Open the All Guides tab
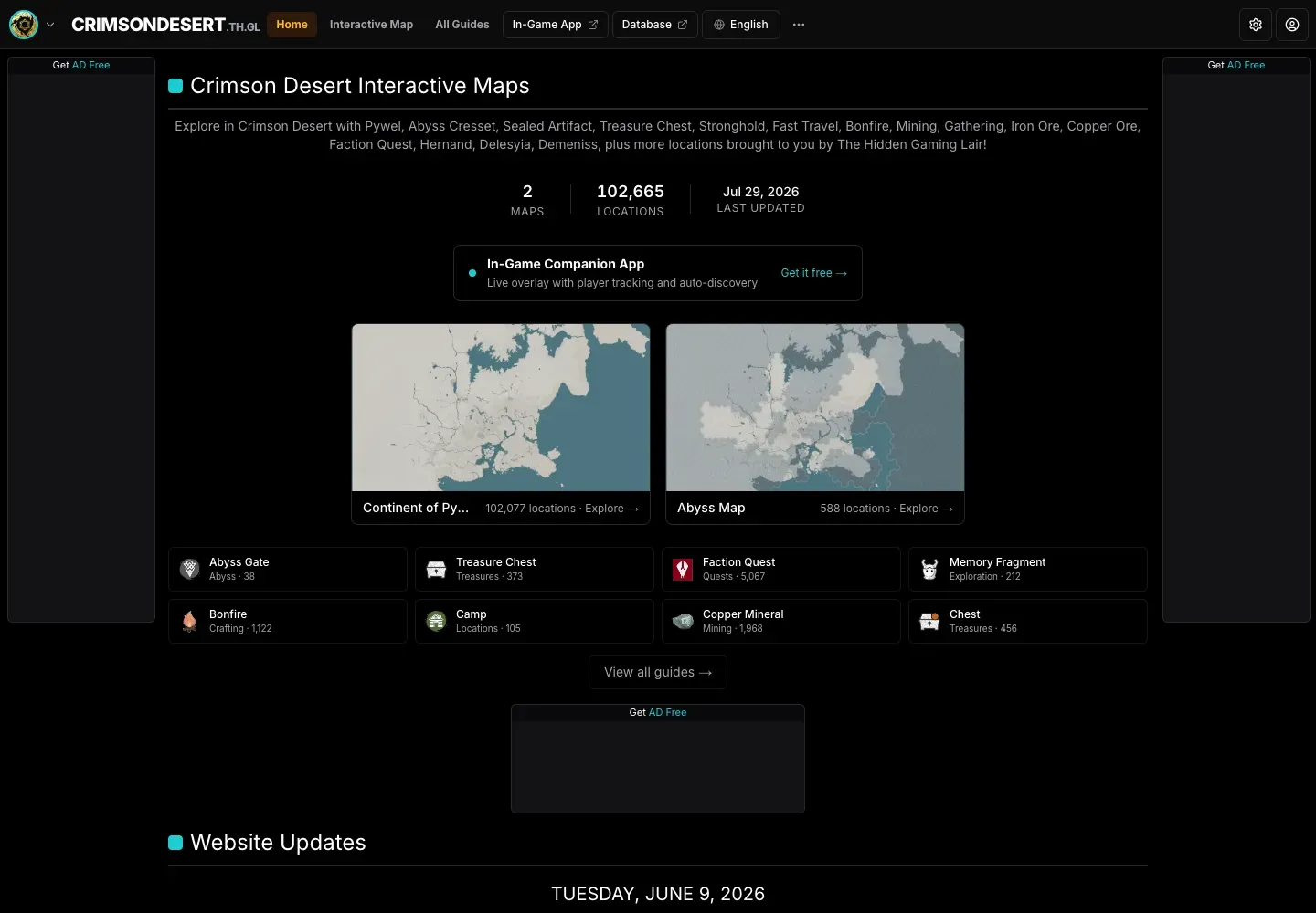The width and height of the screenshot is (1316, 913). 462,25
